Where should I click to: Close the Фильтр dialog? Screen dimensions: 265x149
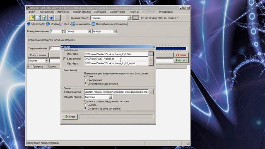tap(154, 47)
